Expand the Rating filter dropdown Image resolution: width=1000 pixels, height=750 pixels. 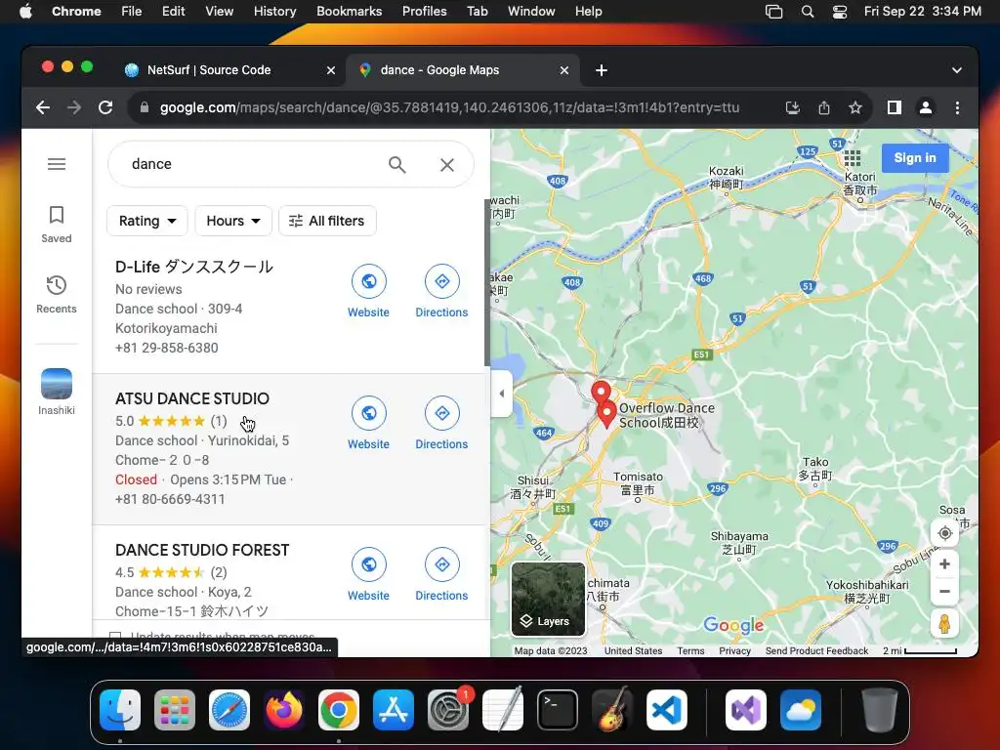coord(146,221)
